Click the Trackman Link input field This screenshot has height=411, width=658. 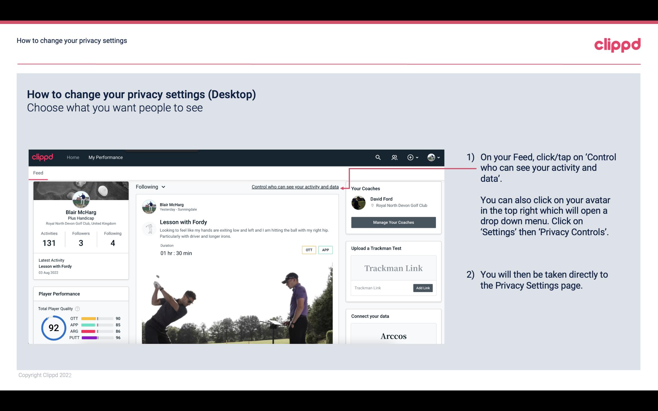point(381,287)
